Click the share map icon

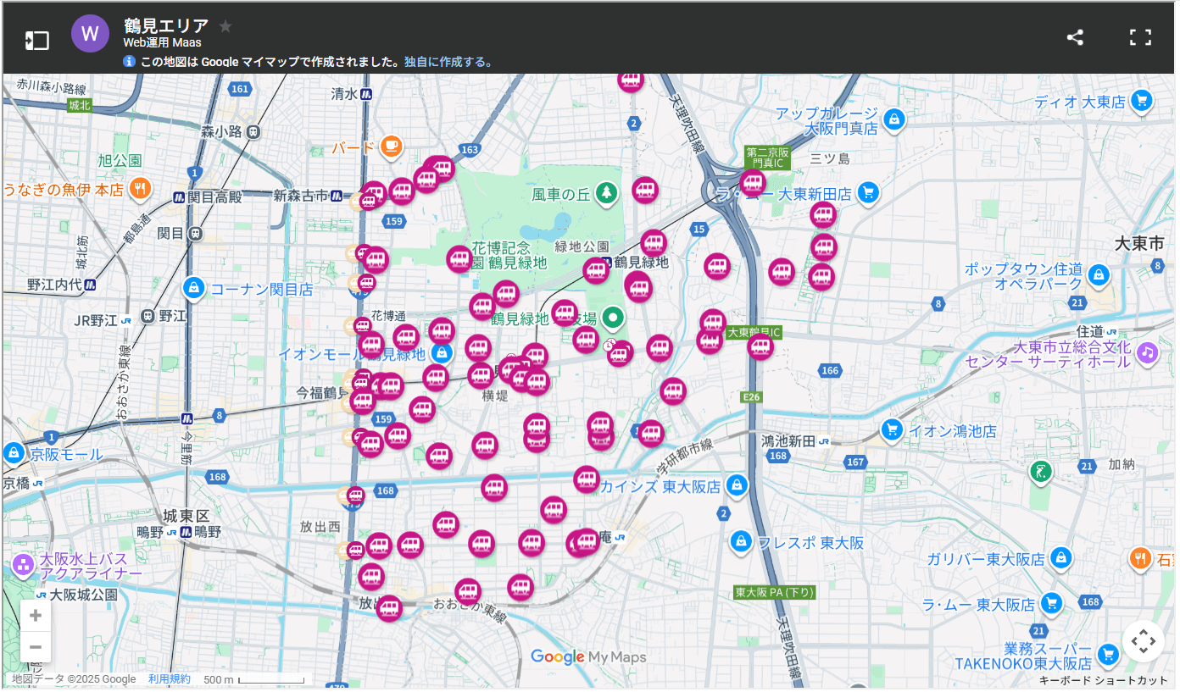click(x=1075, y=37)
